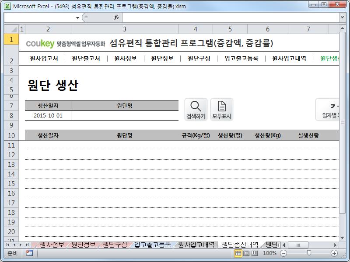The height and width of the screenshot is (262, 350).
Task: Click the coukey logo
Action: (x=40, y=43)
